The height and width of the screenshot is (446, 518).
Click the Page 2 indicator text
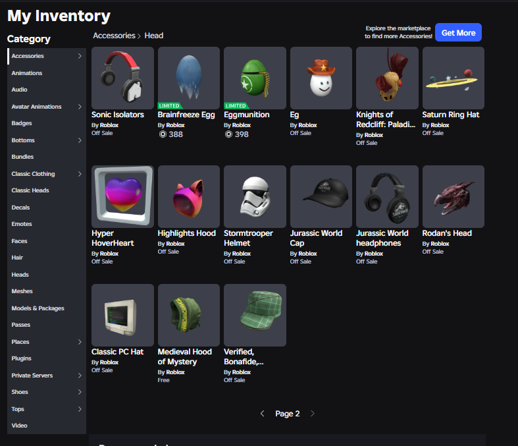pyautogui.click(x=288, y=414)
